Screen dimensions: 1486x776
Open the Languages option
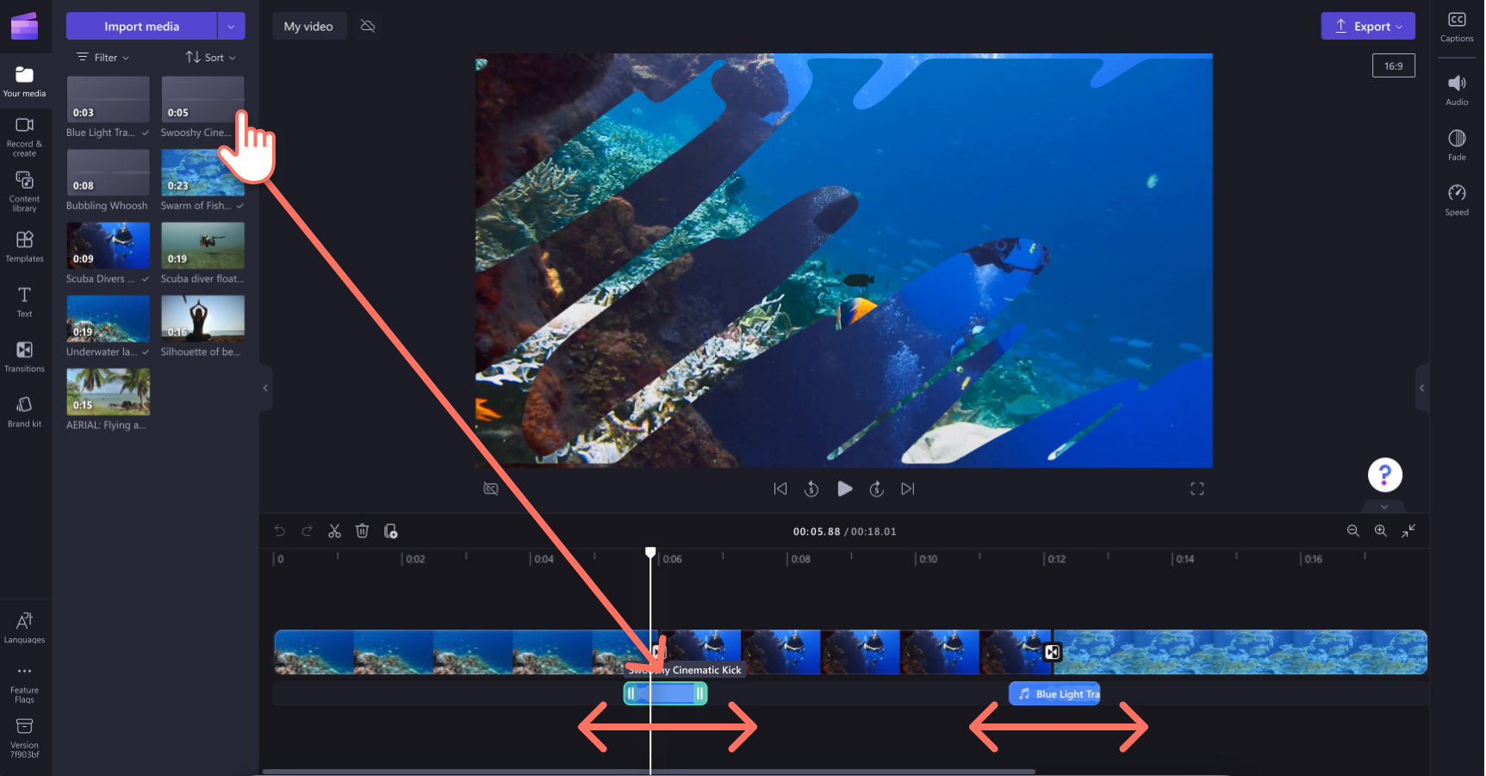[24, 628]
